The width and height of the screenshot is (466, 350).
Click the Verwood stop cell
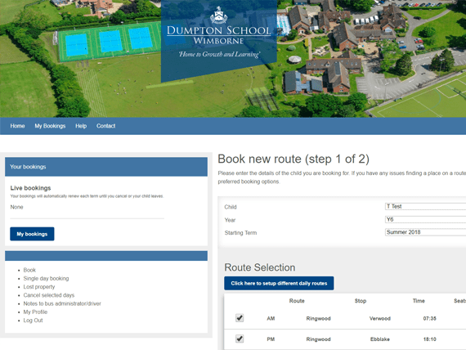point(380,318)
